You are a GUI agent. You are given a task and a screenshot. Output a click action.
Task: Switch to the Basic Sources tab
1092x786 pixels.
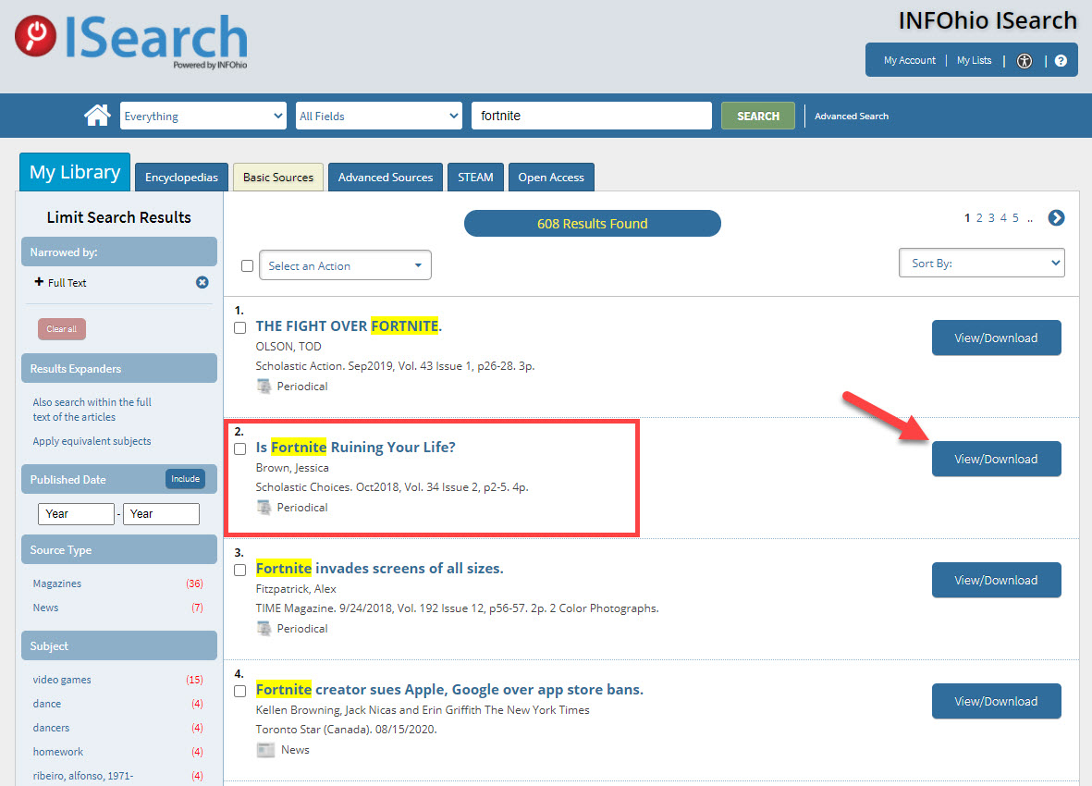[x=278, y=177]
